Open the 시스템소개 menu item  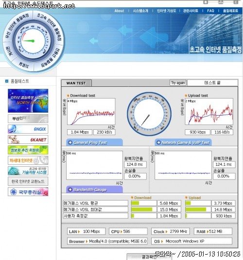pos(140,11)
